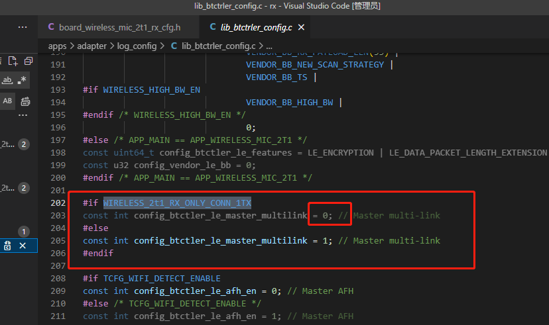The width and height of the screenshot is (549, 325).
Task: Click TCFG_WIFI_DETECT_ENABLE on line 208
Action: pos(162,279)
